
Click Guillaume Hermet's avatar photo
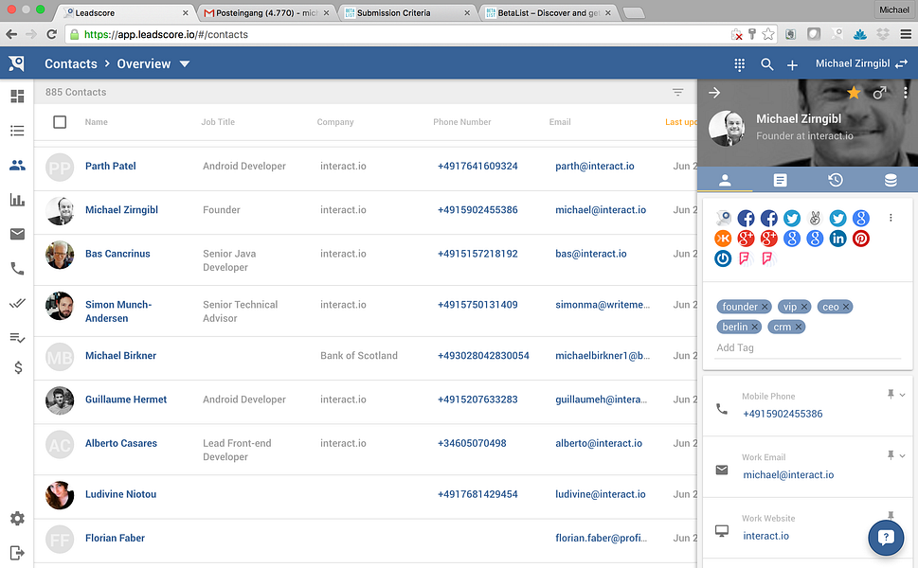60,400
